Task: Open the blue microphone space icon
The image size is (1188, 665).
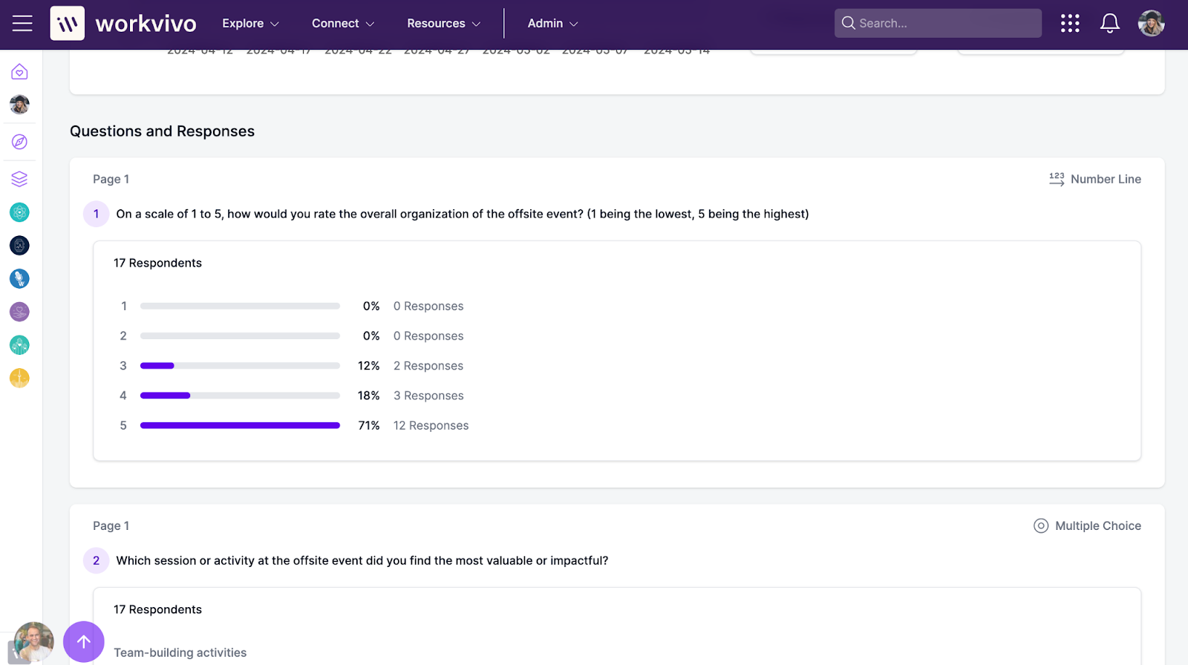Action: coord(19,278)
